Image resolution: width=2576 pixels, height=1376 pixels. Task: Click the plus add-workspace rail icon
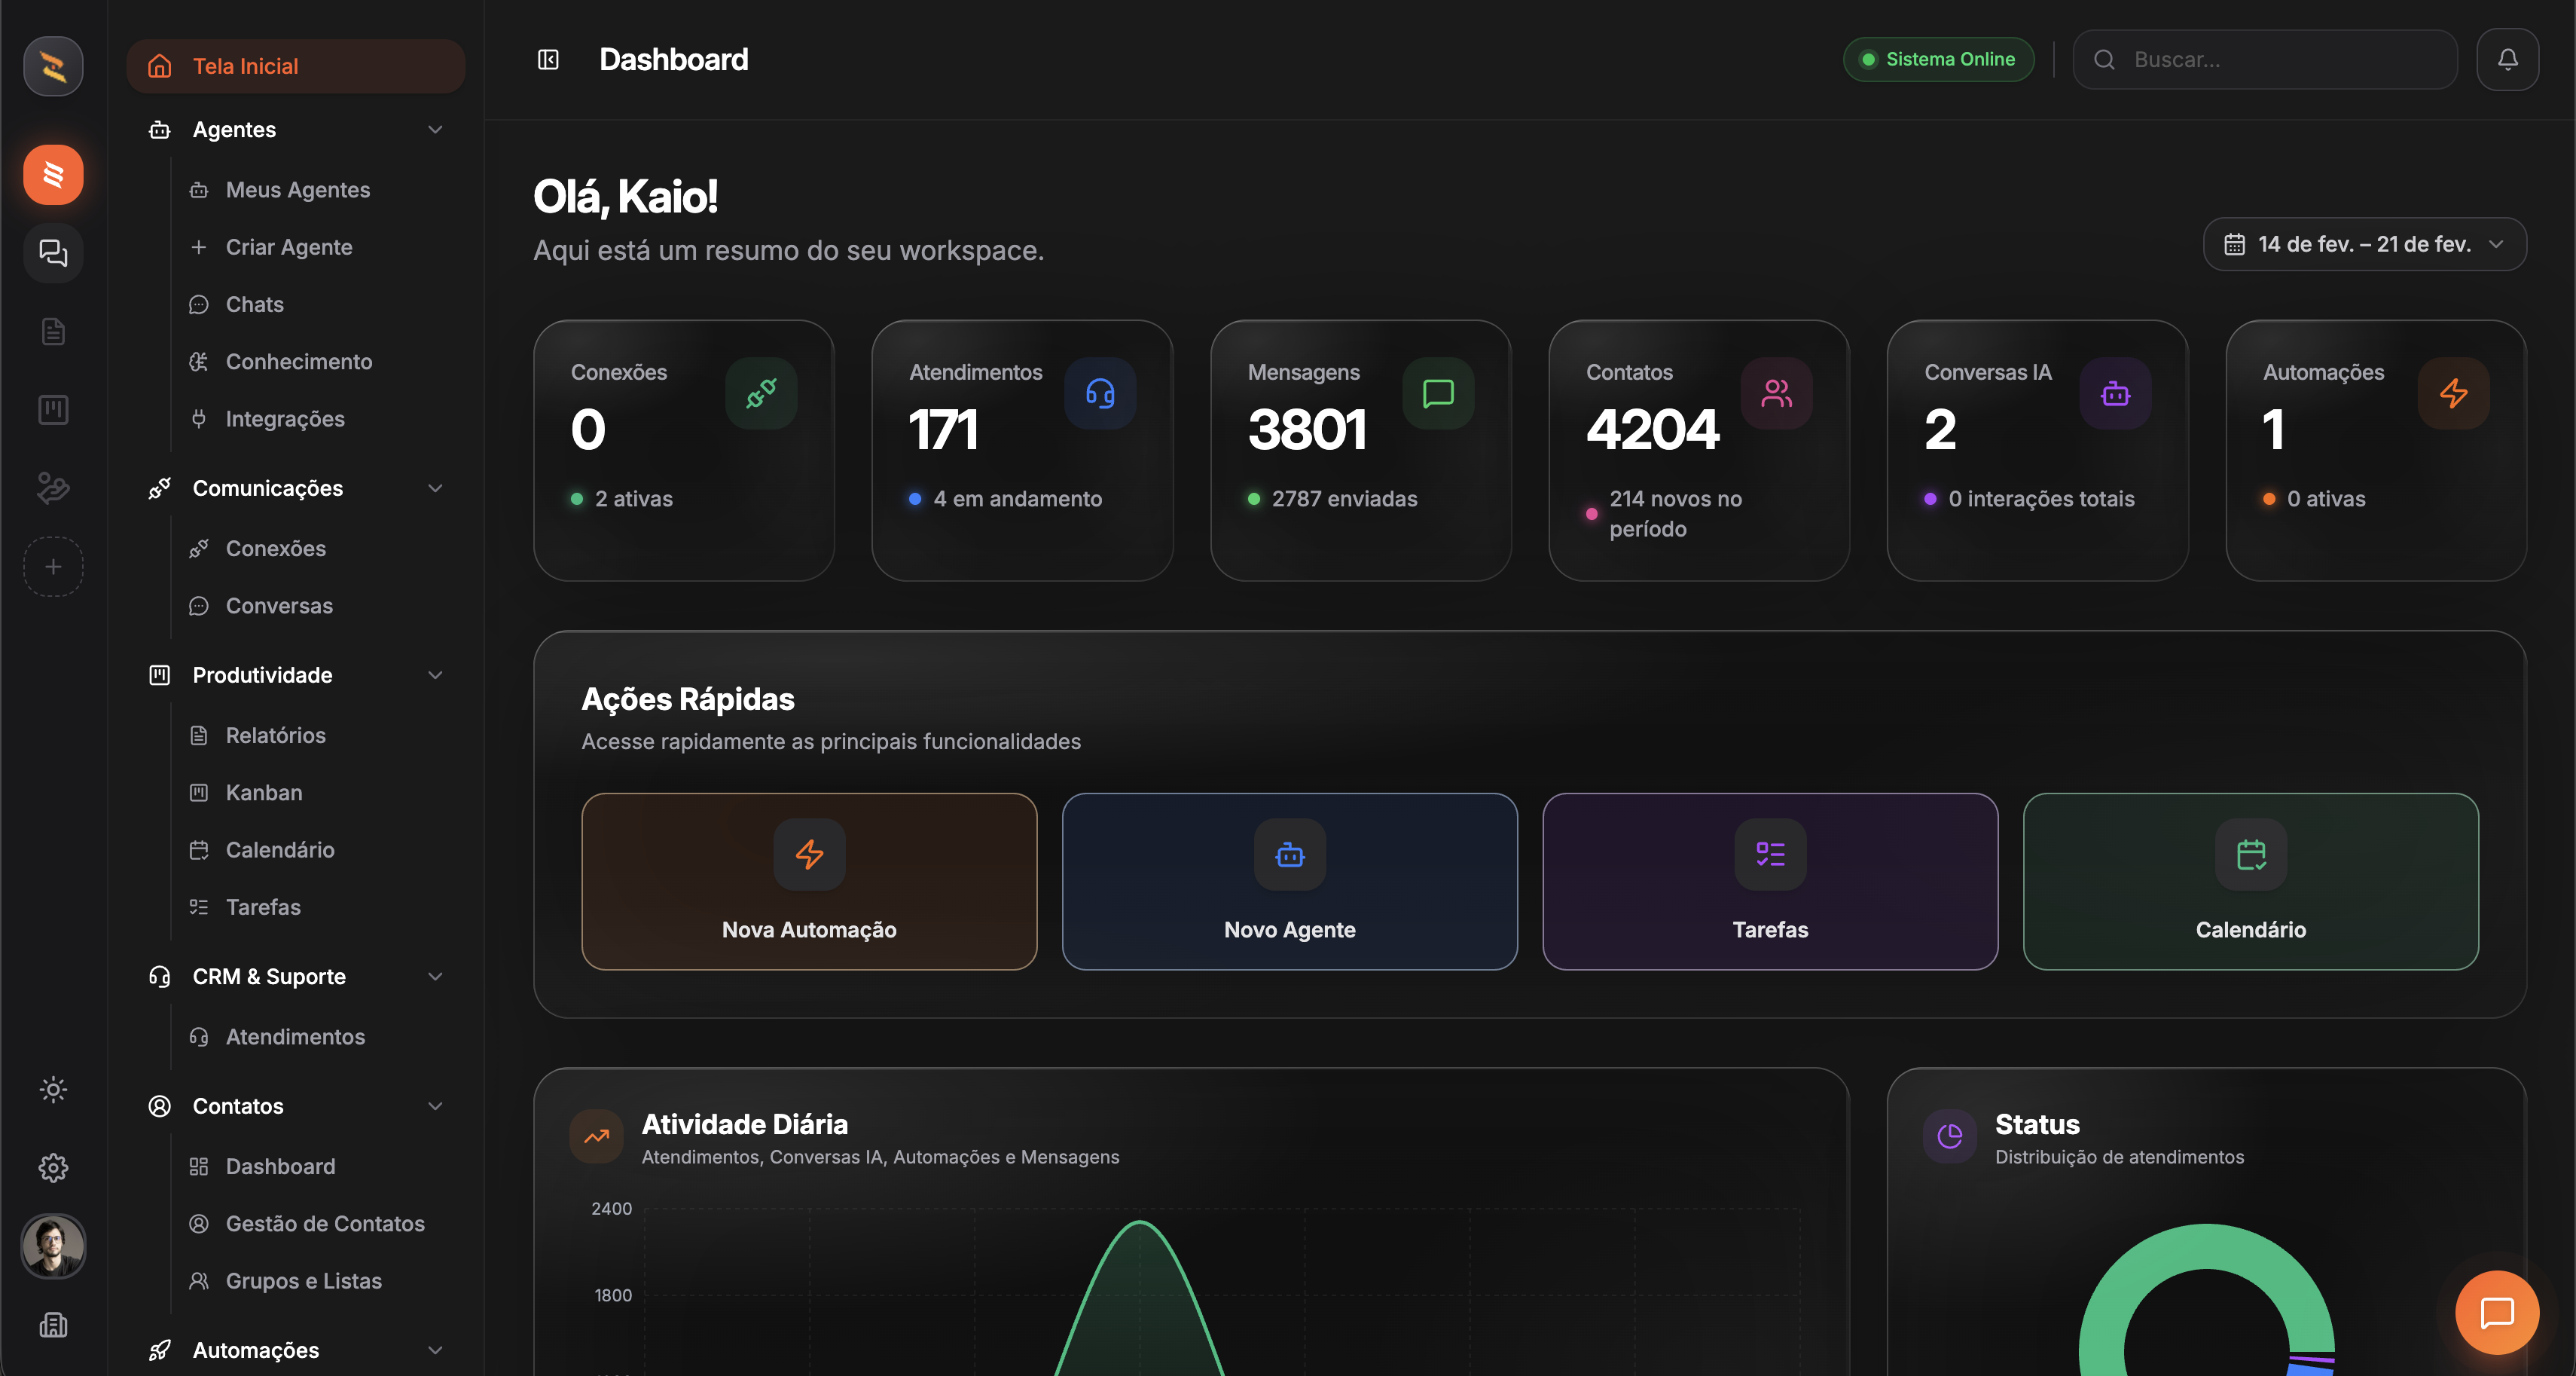[53, 567]
